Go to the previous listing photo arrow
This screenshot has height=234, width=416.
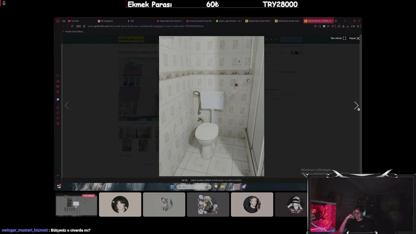click(67, 106)
